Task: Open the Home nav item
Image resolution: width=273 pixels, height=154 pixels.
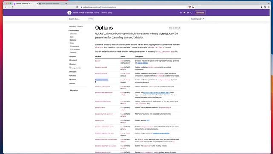Action: (76, 13)
